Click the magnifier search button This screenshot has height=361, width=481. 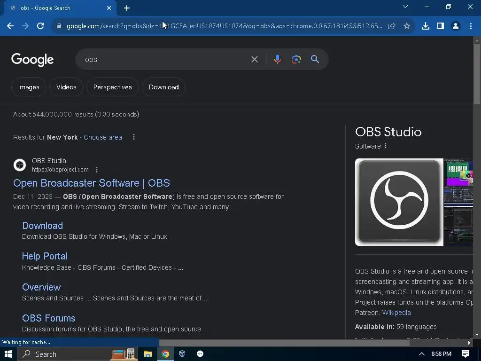click(315, 59)
